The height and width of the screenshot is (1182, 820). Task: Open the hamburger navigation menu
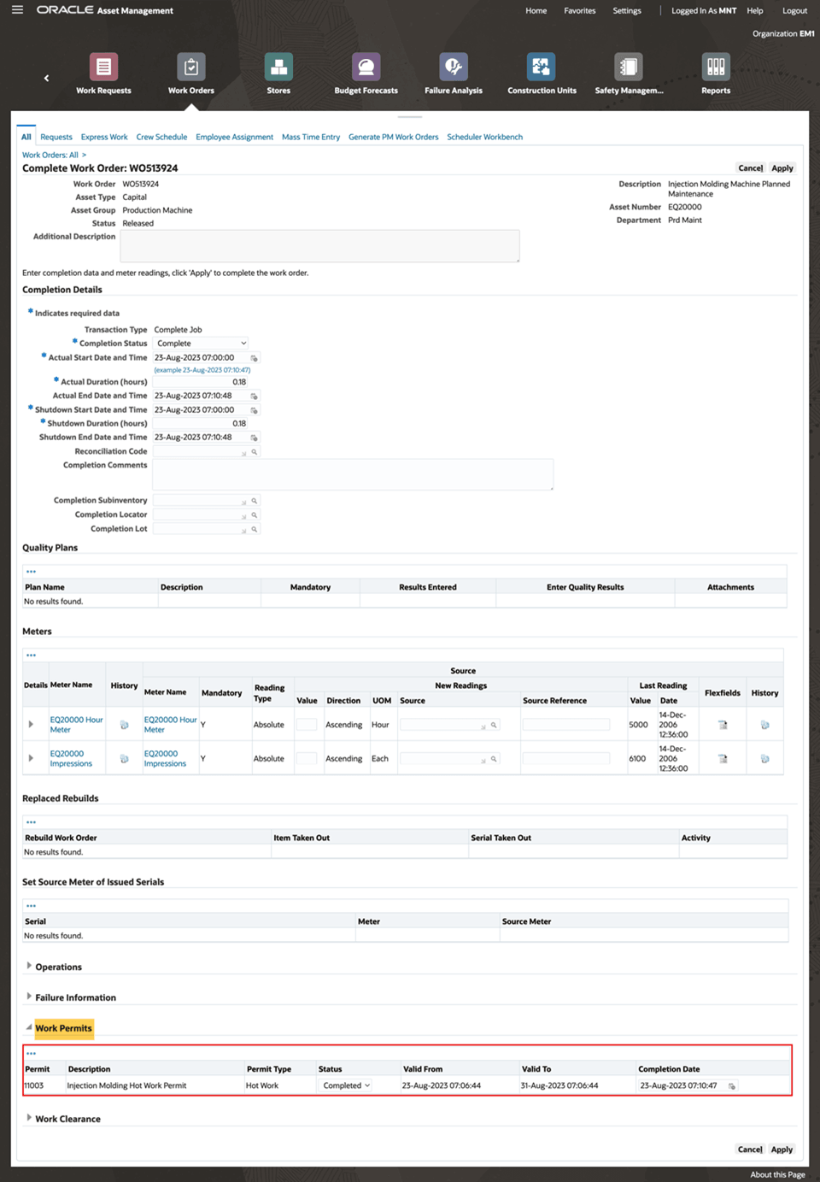pyautogui.click(x=17, y=10)
